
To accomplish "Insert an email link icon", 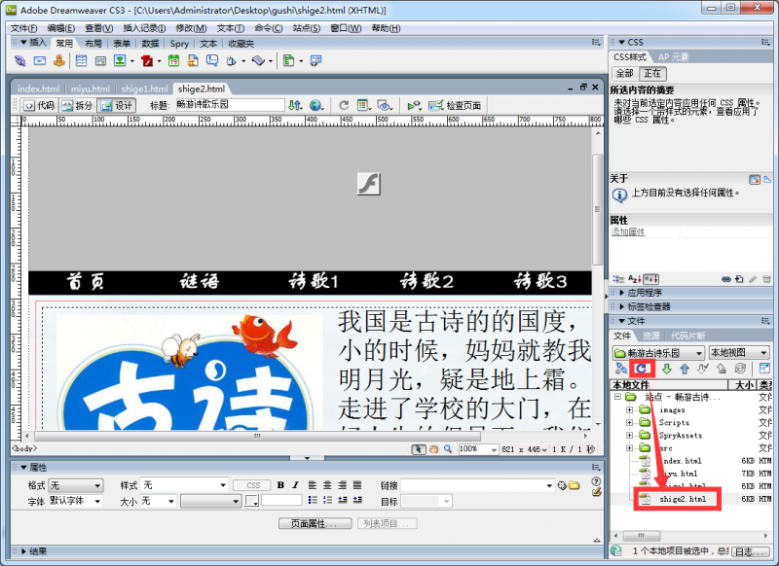I will pyautogui.click(x=40, y=61).
